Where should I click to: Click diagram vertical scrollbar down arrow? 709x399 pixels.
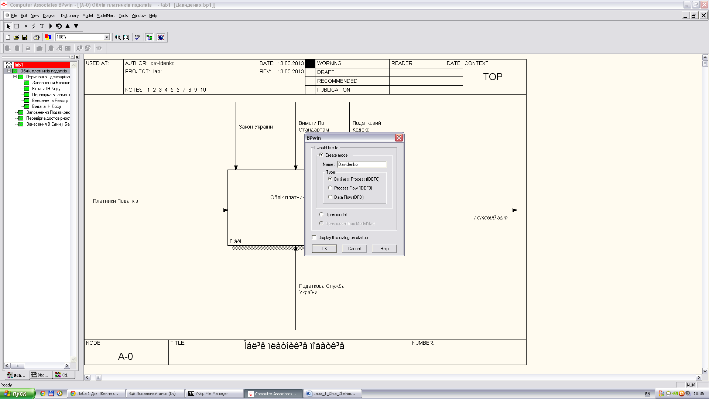(705, 371)
